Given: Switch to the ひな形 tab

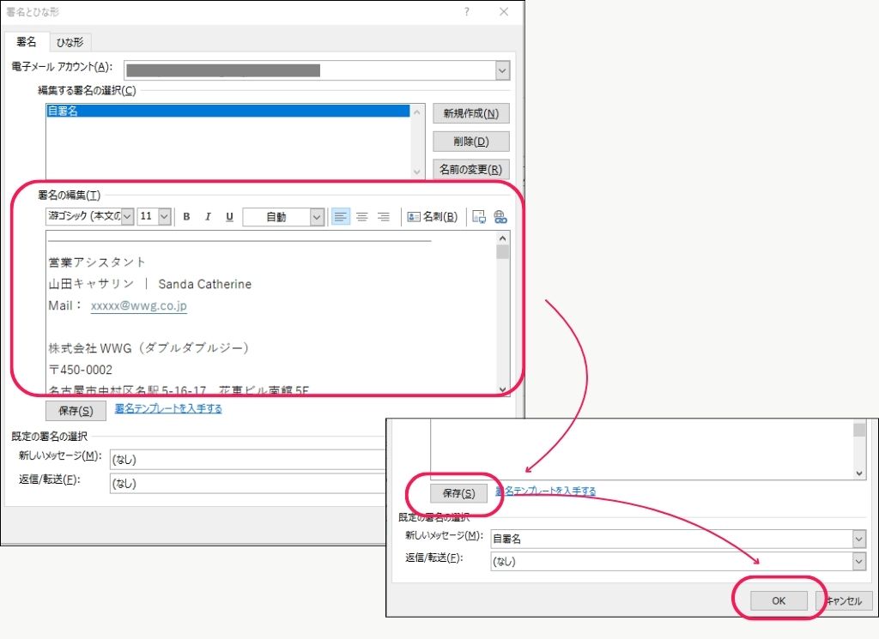Looking at the screenshot, I should coord(71,42).
